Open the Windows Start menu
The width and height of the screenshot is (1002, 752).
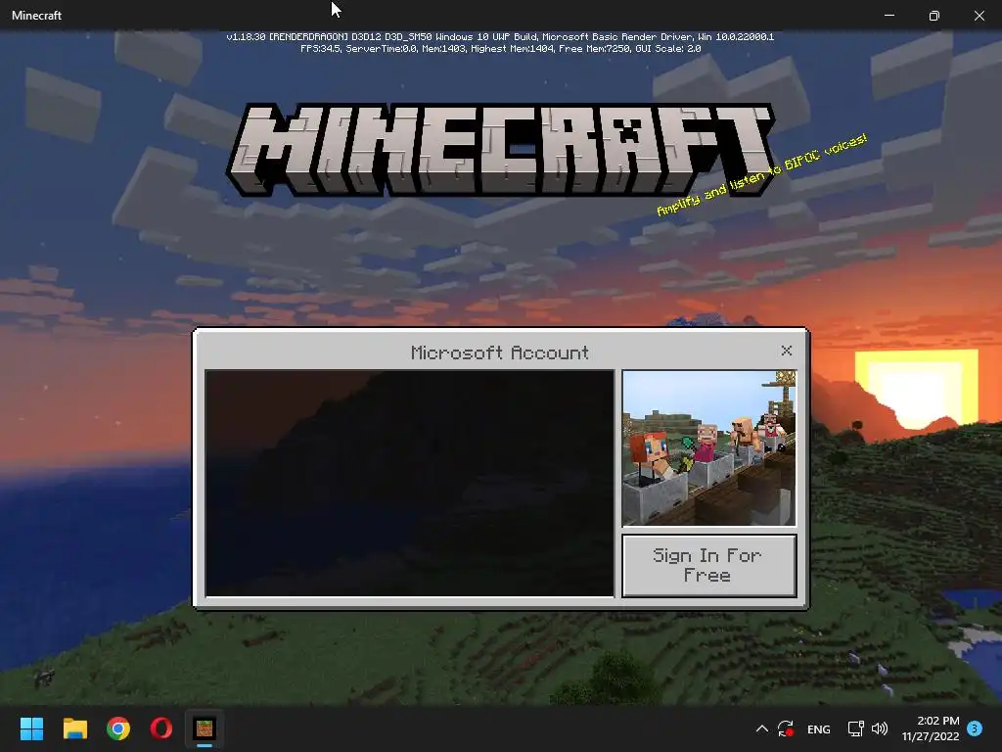pyautogui.click(x=31, y=728)
